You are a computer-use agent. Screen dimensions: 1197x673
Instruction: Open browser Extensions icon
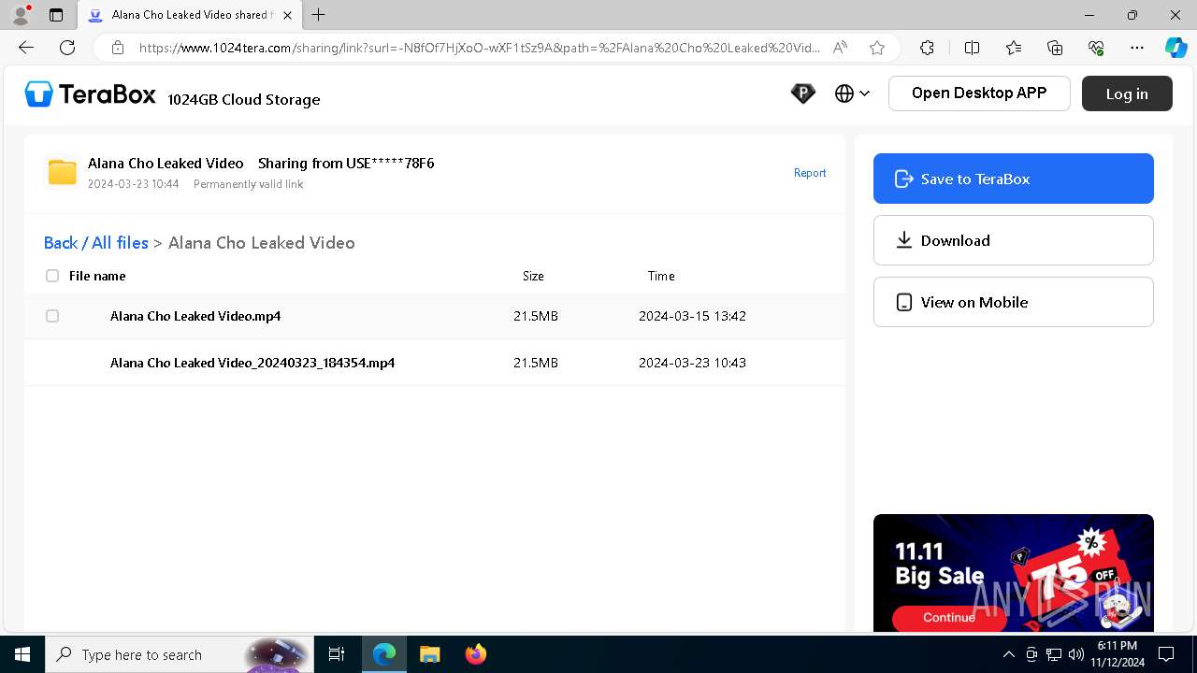(927, 48)
